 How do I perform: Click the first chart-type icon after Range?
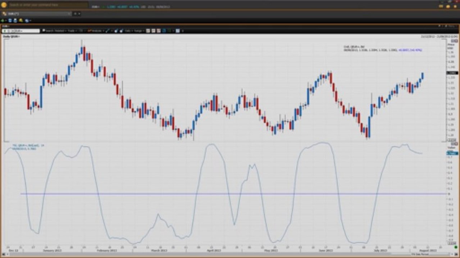(148, 31)
